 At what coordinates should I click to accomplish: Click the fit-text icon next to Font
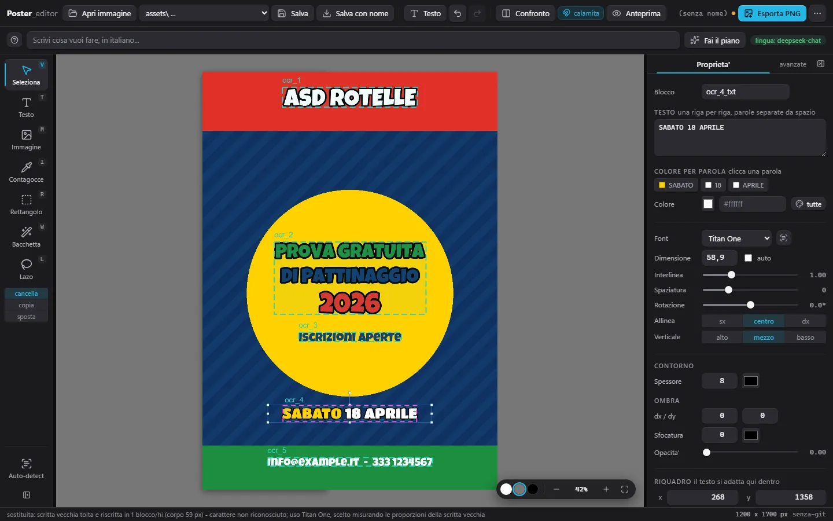coord(784,238)
